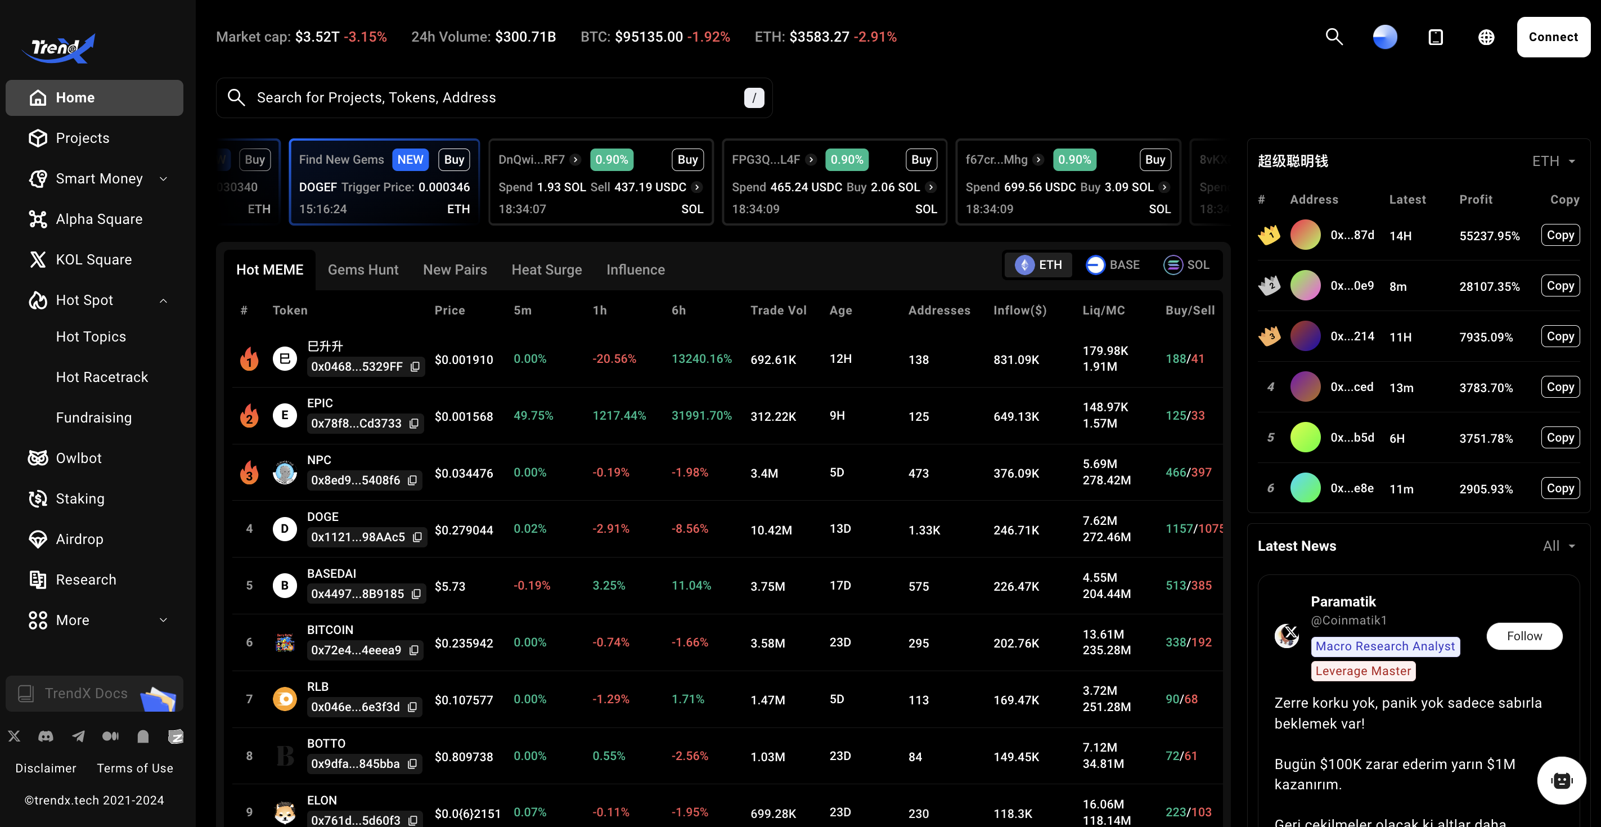Copy BASEDAI token address icon
The height and width of the screenshot is (827, 1601).
(416, 594)
